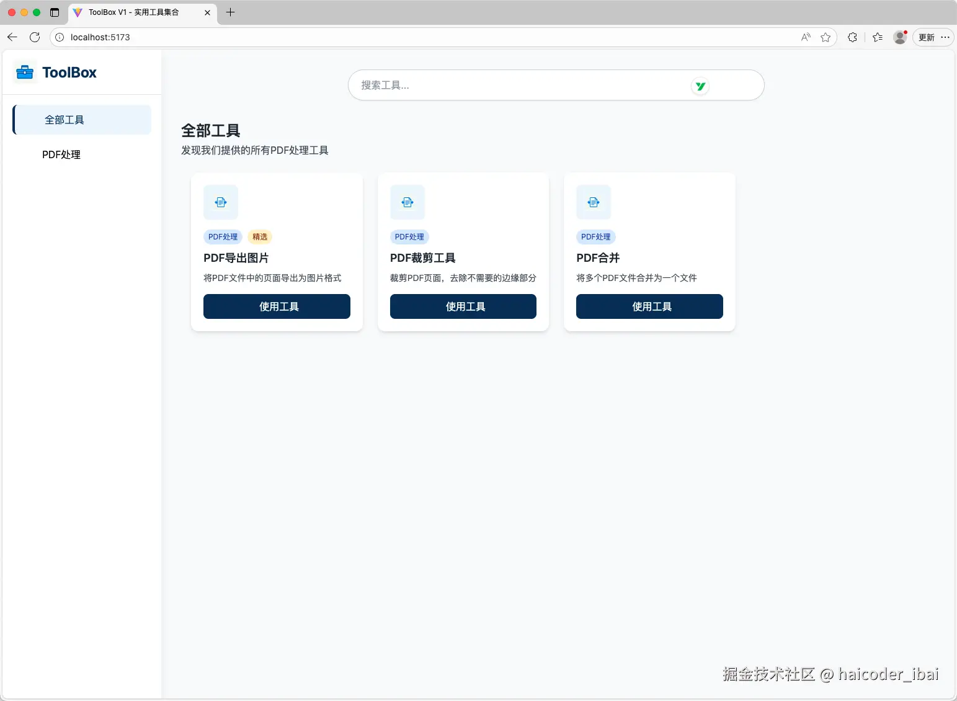Click the PDF裁剪工具 card title

[423, 258]
